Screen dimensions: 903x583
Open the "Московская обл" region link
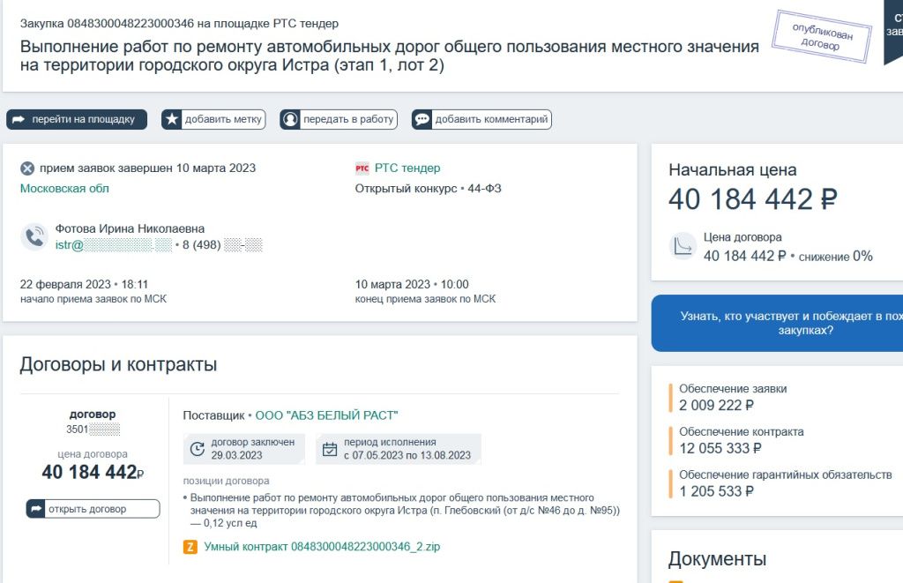tap(64, 188)
